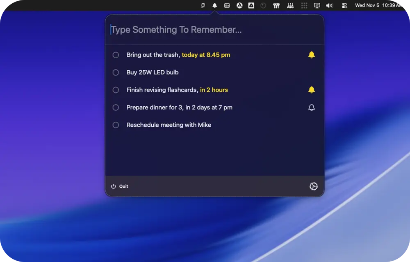Image resolution: width=410 pixels, height=262 pixels.
Task: Click the dim circular menu bar icon
Action: click(x=263, y=5)
